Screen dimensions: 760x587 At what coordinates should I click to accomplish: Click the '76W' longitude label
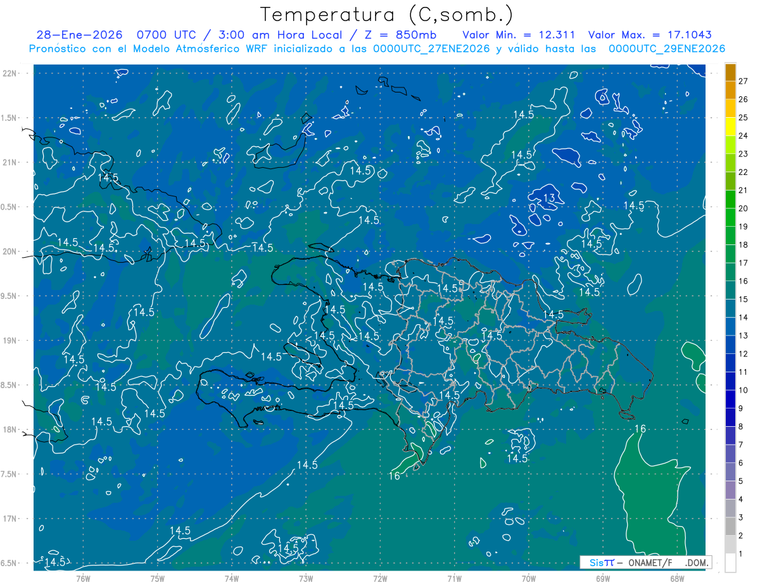(x=83, y=579)
